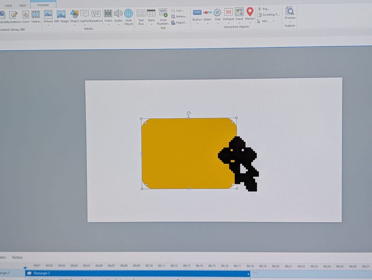Screen dimensions: 372x280
Task: Click the 00:10 mark on timeline ruler
Action: click(x=149, y=265)
